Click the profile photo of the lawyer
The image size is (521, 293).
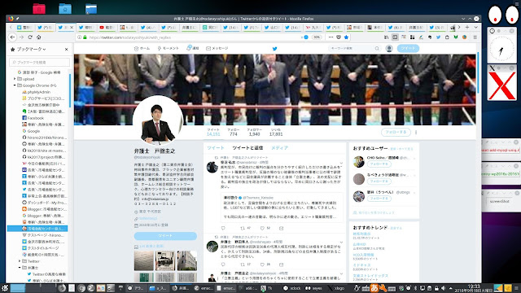coord(158,121)
